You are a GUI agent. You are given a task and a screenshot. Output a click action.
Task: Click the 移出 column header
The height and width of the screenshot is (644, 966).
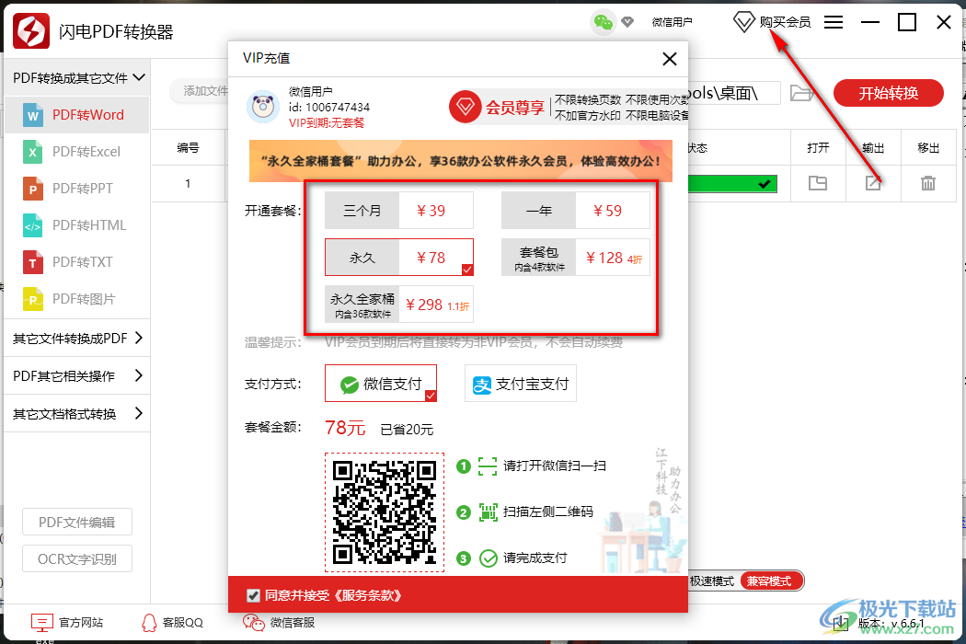(x=927, y=148)
